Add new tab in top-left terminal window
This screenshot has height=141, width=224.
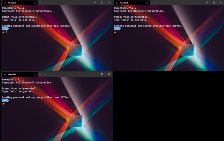coord(40,3)
